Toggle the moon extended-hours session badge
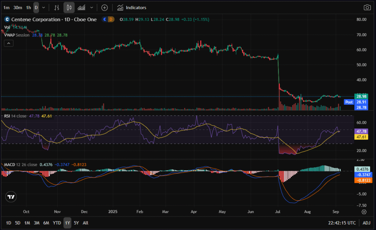This screenshot has height=230, width=376. pos(105,19)
